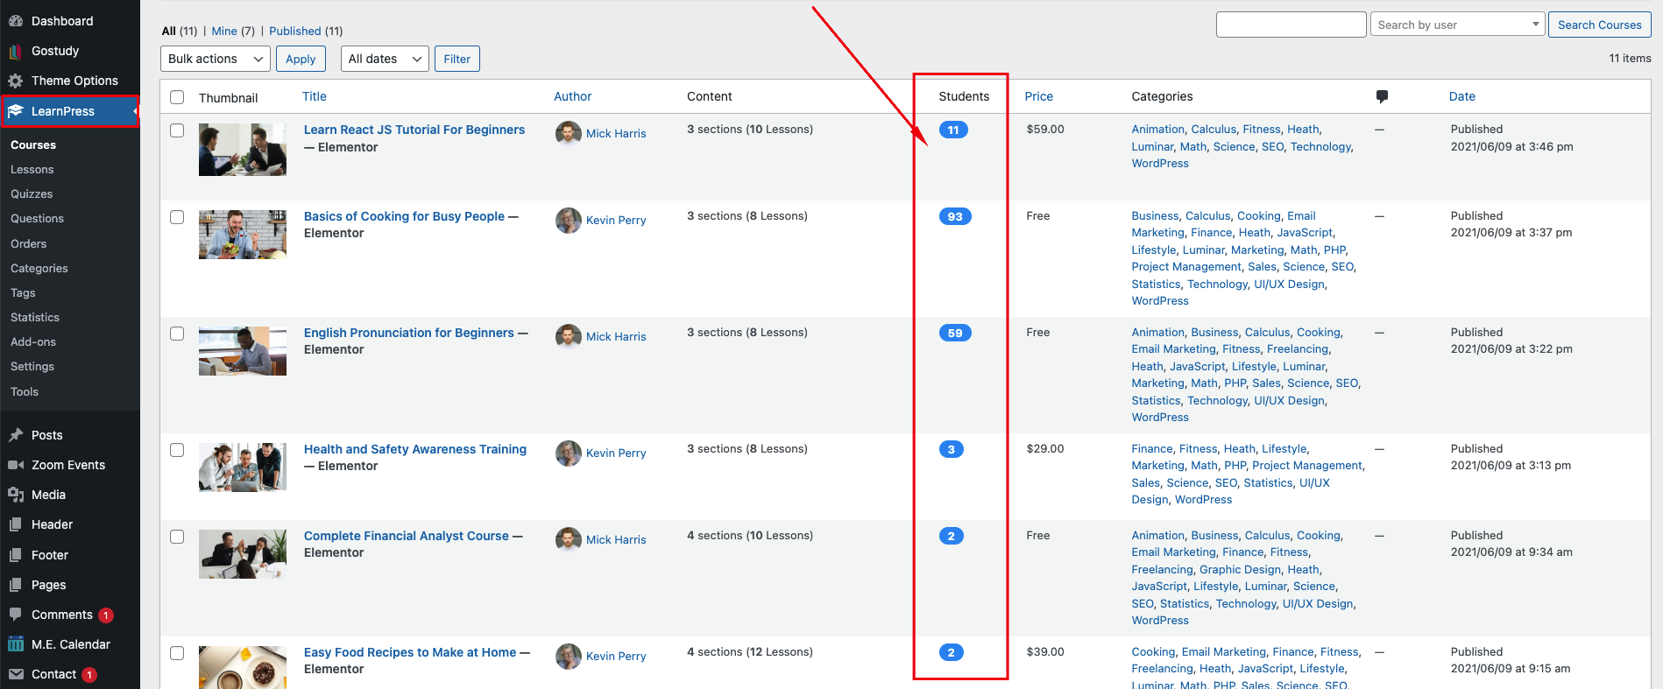Click Mick Harris avatar on English Pronunciation row
The width and height of the screenshot is (1663, 689).
[x=569, y=336]
